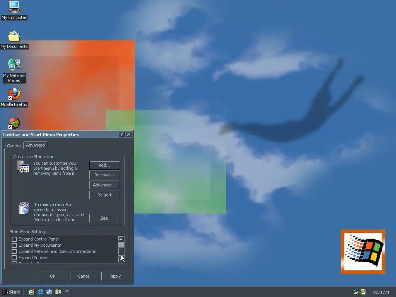Select the Advanced tab
Viewport: 396px width, 297px height.
click(x=35, y=145)
